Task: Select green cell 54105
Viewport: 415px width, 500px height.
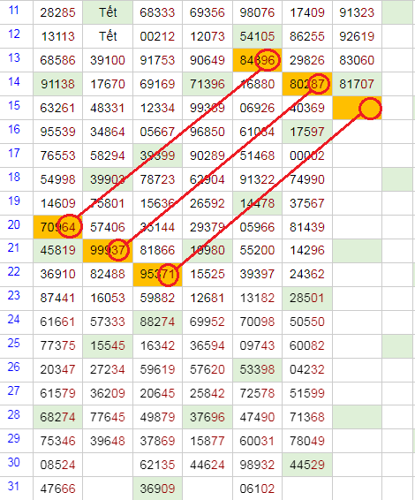Action: tap(257, 36)
